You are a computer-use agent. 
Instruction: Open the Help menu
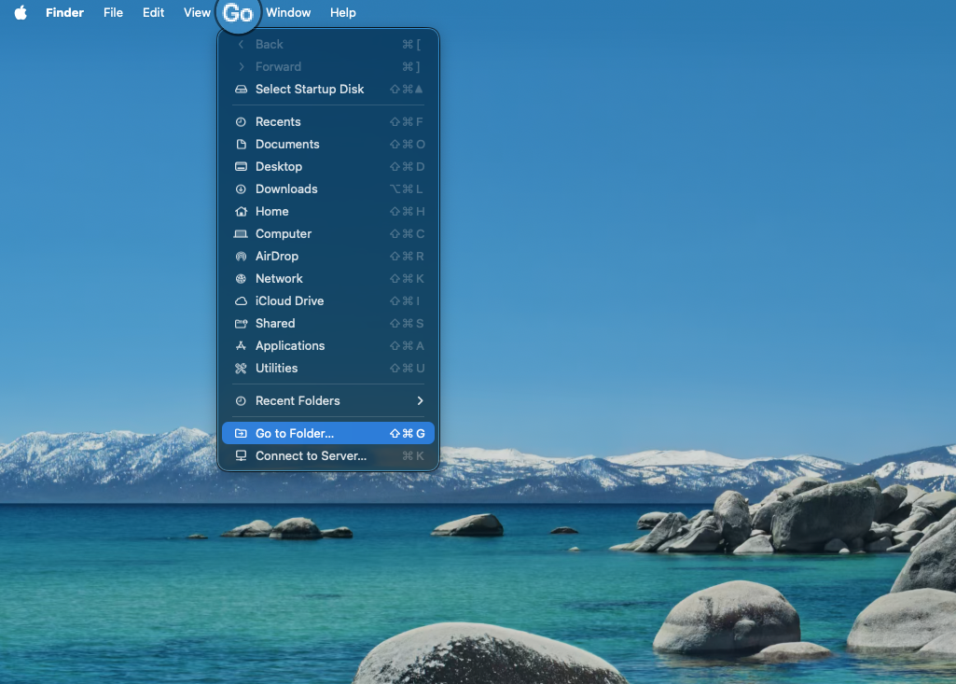point(342,12)
